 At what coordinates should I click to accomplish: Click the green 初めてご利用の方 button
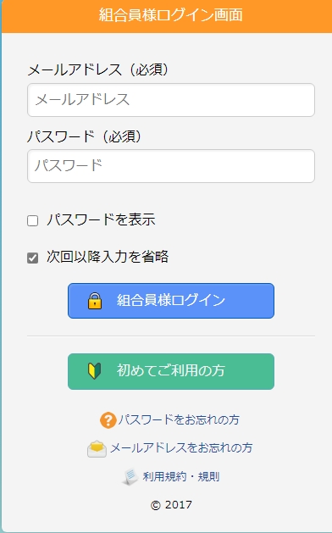pos(171,371)
